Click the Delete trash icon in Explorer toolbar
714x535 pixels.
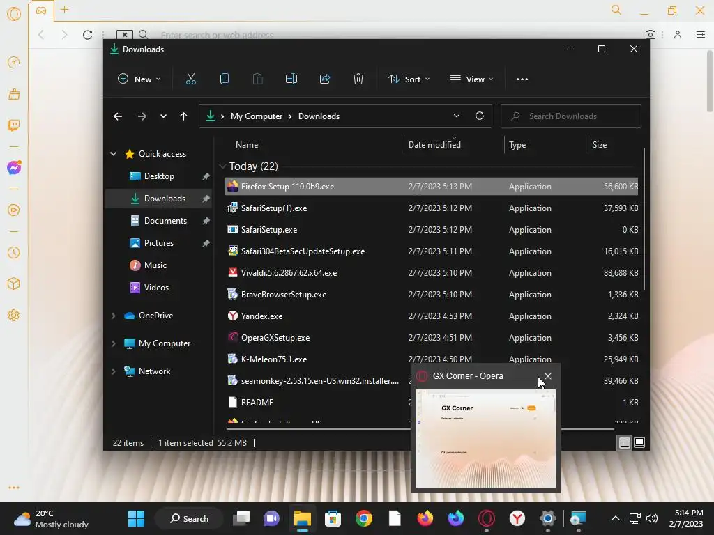pyautogui.click(x=358, y=79)
